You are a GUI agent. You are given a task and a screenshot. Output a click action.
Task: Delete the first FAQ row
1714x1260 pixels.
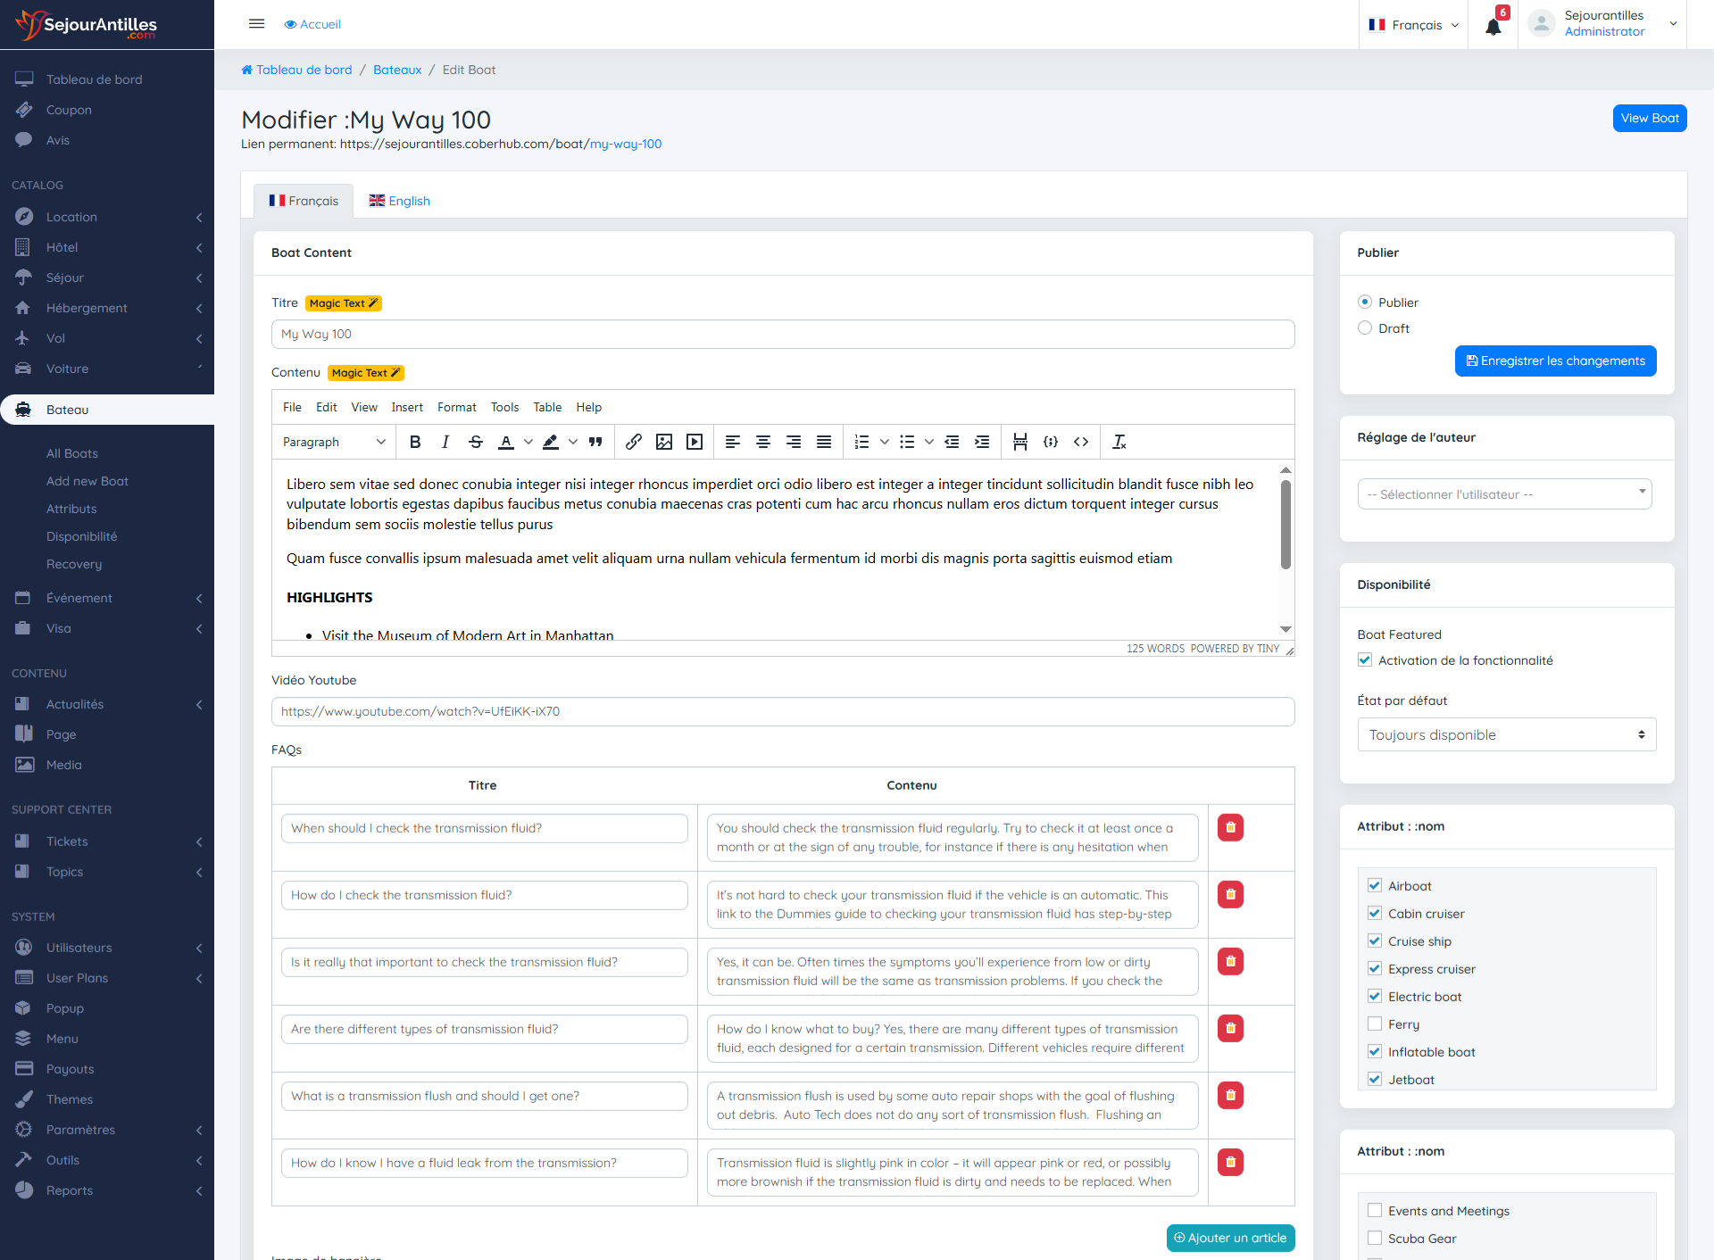(x=1230, y=827)
